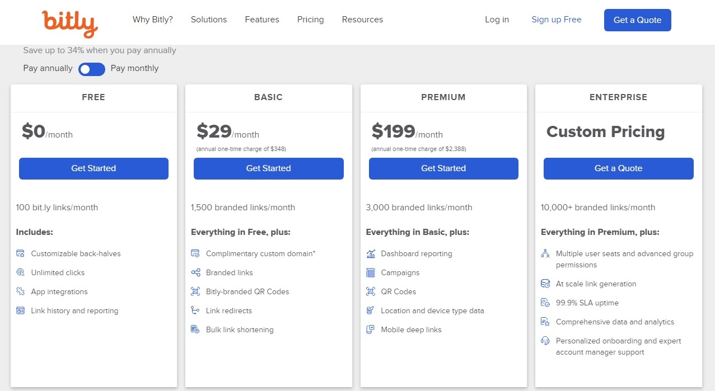
Task: Click the App integrations icon in Free plan
Action: pyautogui.click(x=20, y=291)
